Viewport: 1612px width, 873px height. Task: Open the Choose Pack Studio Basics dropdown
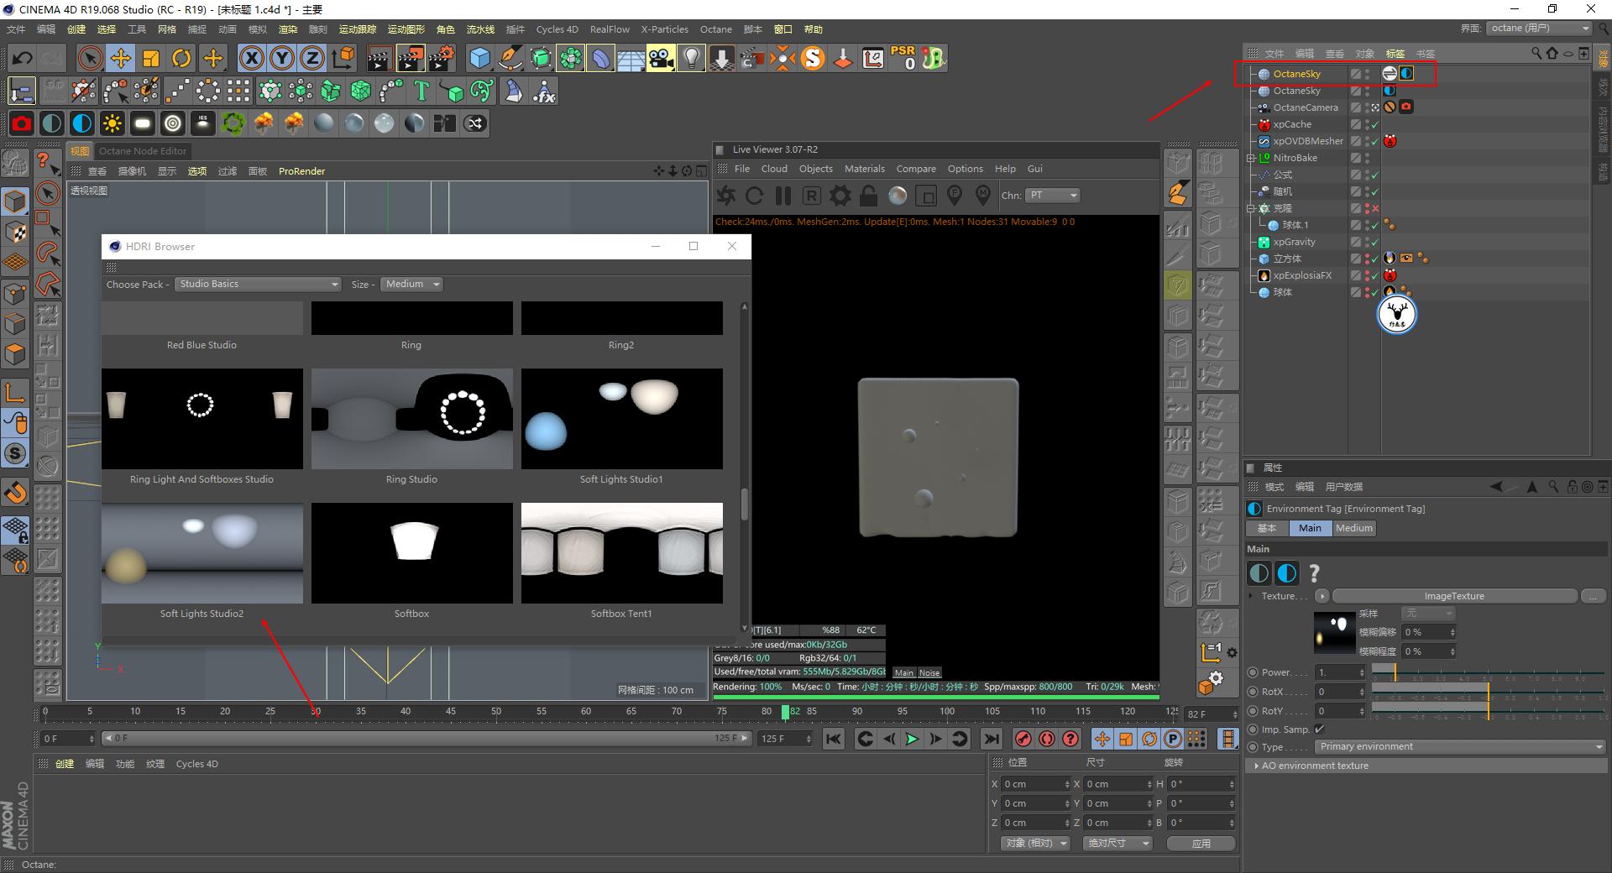(258, 285)
